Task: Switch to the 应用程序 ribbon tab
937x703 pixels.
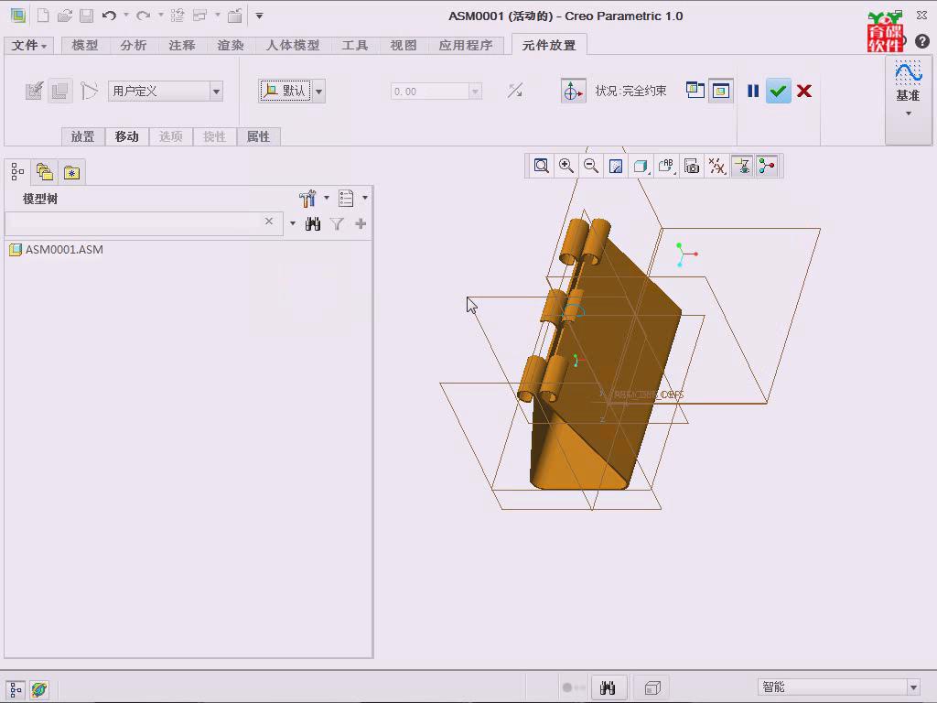Action: pyautogui.click(x=466, y=46)
